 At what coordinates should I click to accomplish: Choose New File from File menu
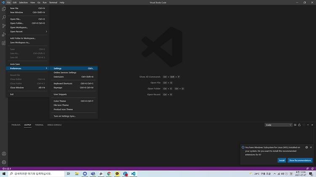pos(27,8)
